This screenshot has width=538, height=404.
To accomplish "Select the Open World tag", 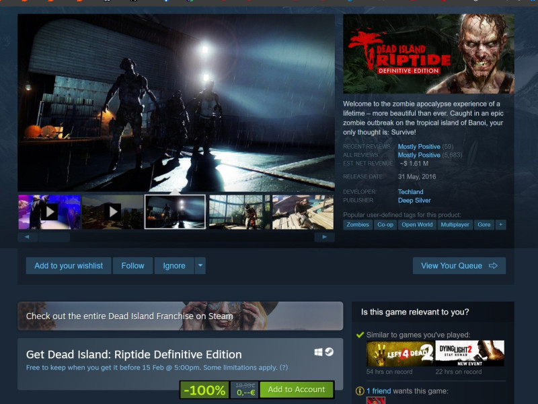I will click(417, 225).
